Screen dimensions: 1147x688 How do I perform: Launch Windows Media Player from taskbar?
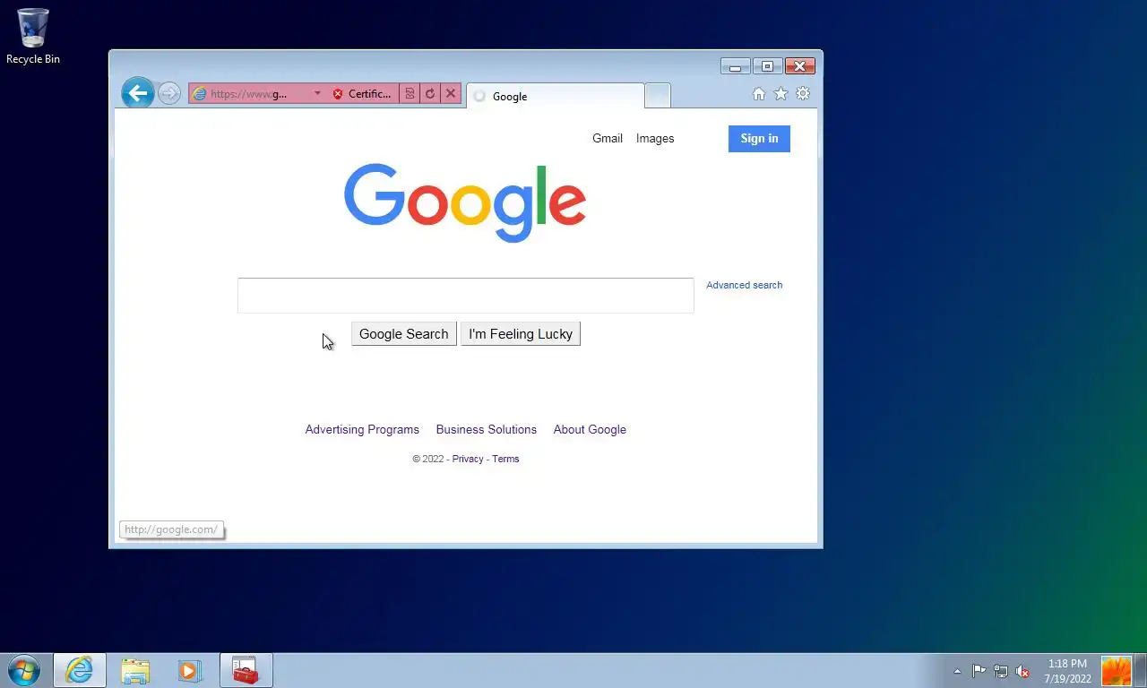coord(190,670)
